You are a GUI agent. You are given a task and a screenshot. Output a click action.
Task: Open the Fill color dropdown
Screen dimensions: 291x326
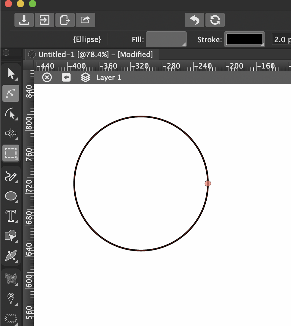[x=166, y=40]
